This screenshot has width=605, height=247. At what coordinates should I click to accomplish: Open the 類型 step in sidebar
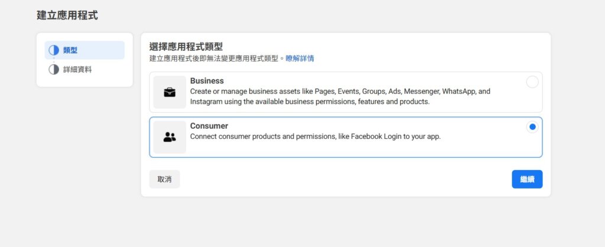[x=84, y=50]
